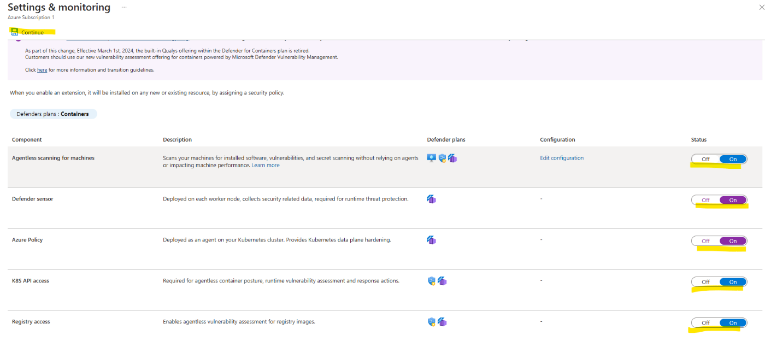The width and height of the screenshot is (765, 347).
Task: Click the Configuration column header
Action: 557,139
